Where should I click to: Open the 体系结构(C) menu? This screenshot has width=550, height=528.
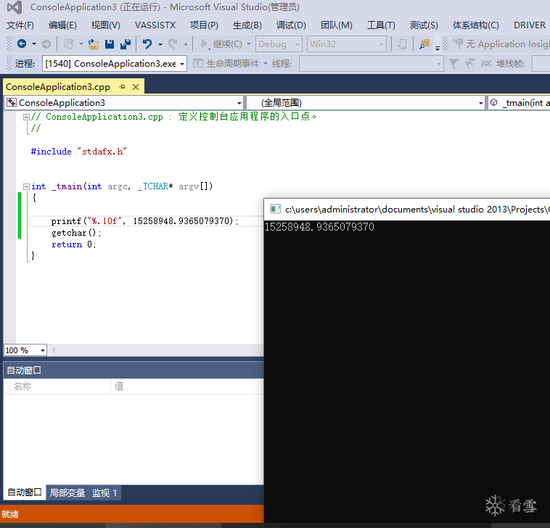pos(476,25)
